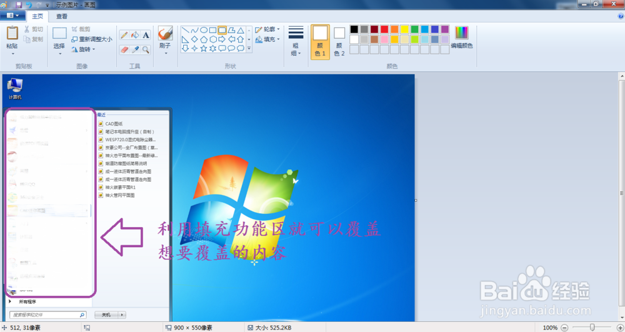Click the zoom out minus button
Image resolution: width=625 pixels, height=332 pixels.
(x=564, y=328)
